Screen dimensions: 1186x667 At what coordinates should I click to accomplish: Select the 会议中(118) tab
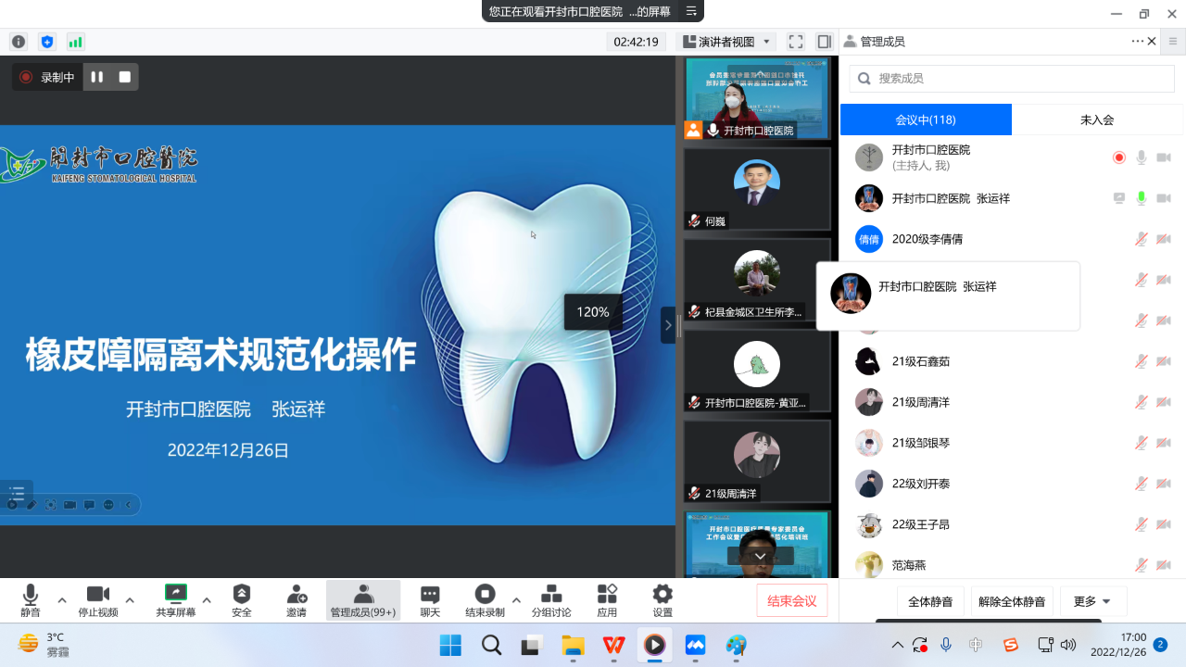pyautogui.click(x=926, y=119)
